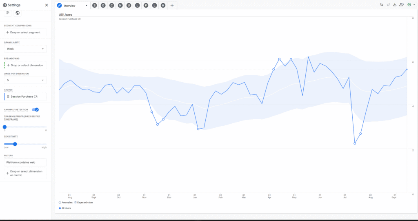
Task: Click the redo arrow icon
Action: click(388, 5)
